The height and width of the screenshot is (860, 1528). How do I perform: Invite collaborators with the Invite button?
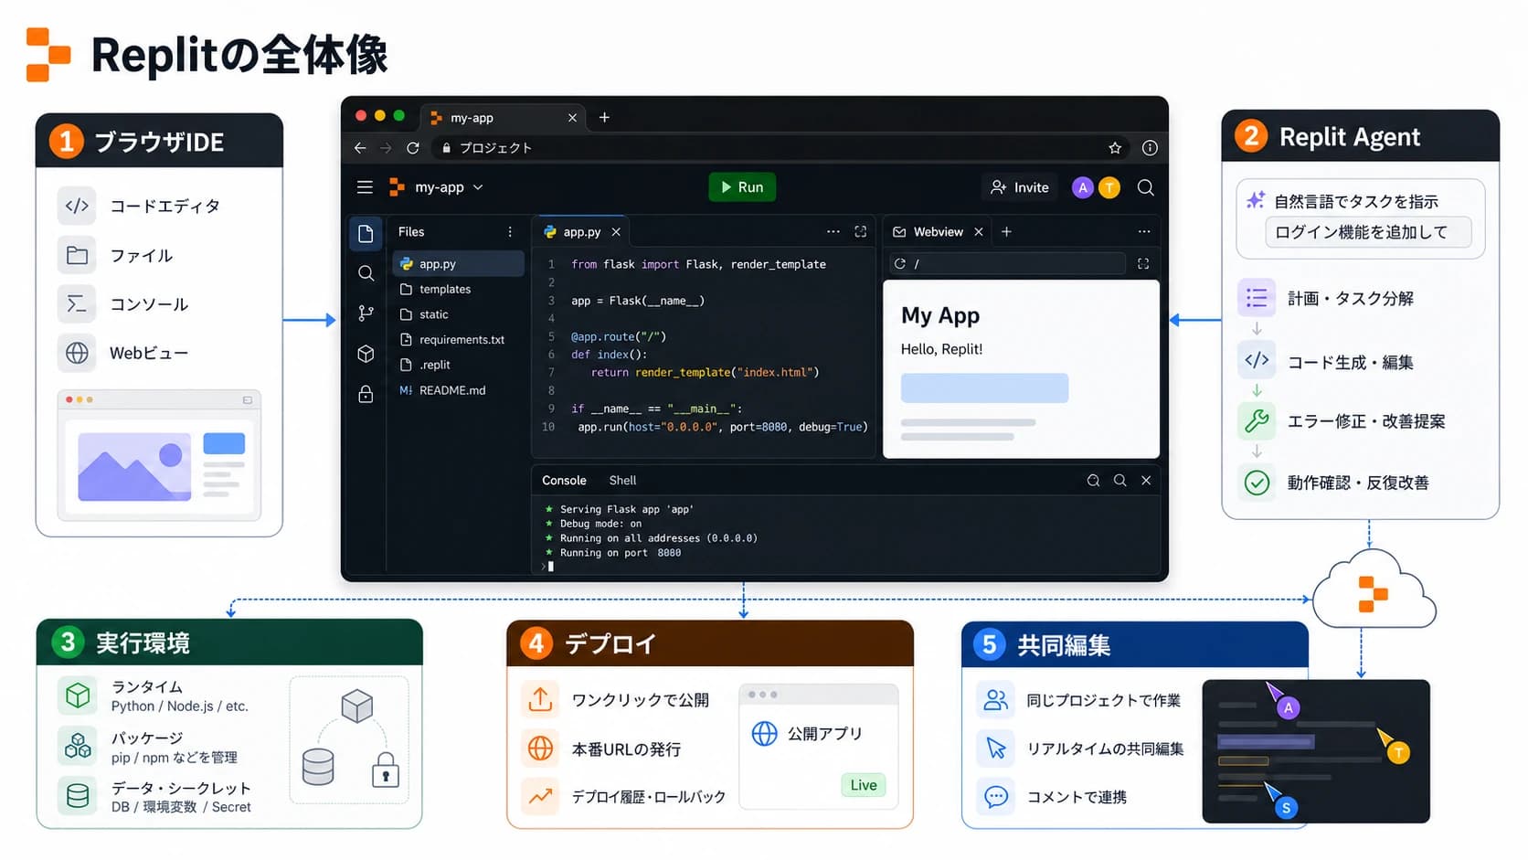(x=1020, y=187)
